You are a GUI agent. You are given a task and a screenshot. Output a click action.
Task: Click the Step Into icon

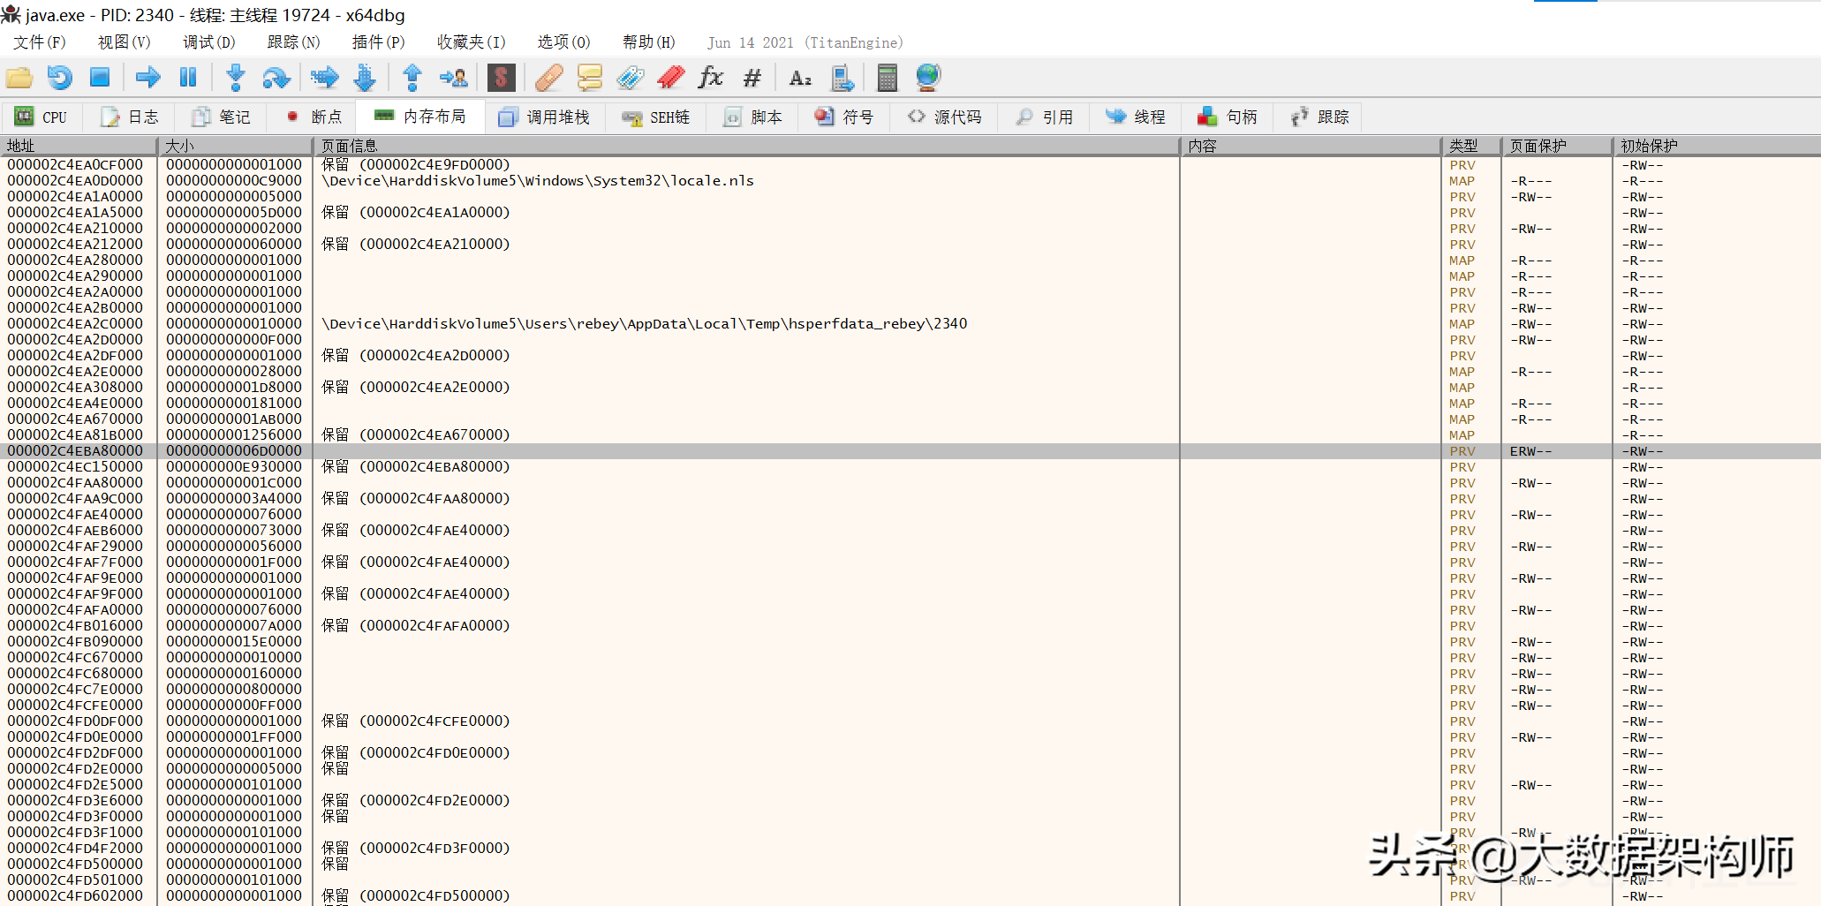coord(236,78)
